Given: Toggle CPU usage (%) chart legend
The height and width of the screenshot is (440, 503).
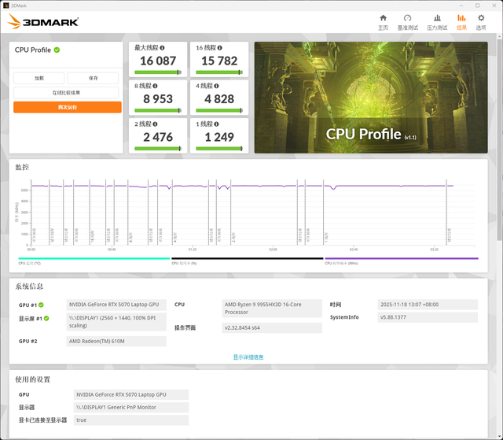Looking at the screenshot, I should coord(248,261).
